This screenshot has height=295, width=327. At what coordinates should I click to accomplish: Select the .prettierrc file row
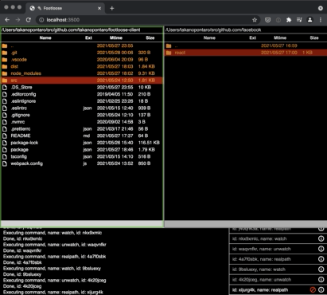click(82, 129)
